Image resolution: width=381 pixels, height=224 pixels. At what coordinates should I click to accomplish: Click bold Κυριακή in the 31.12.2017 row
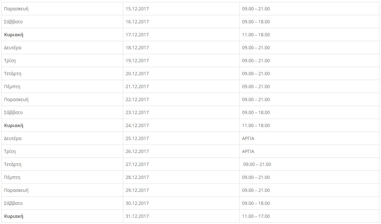tap(14, 216)
